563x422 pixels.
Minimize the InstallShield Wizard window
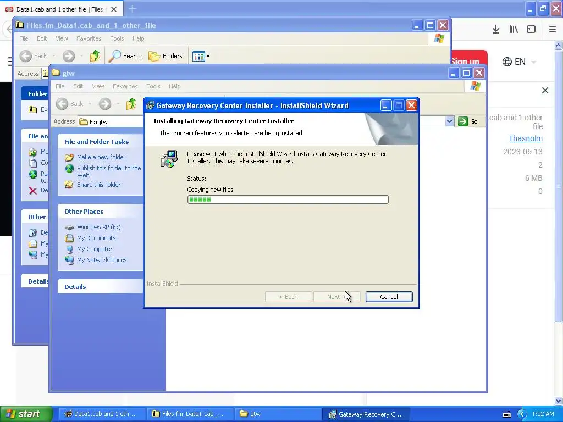pos(385,105)
